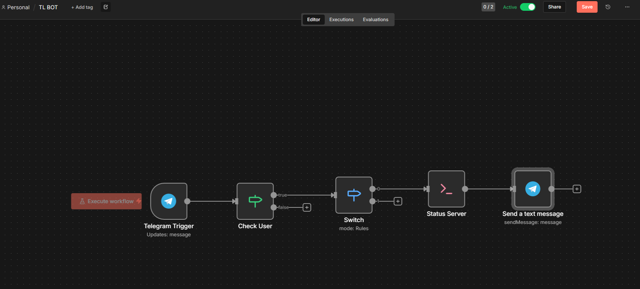Viewport: 640px width, 289px height.
Task: Open the Send a text message node
Action: (533, 189)
